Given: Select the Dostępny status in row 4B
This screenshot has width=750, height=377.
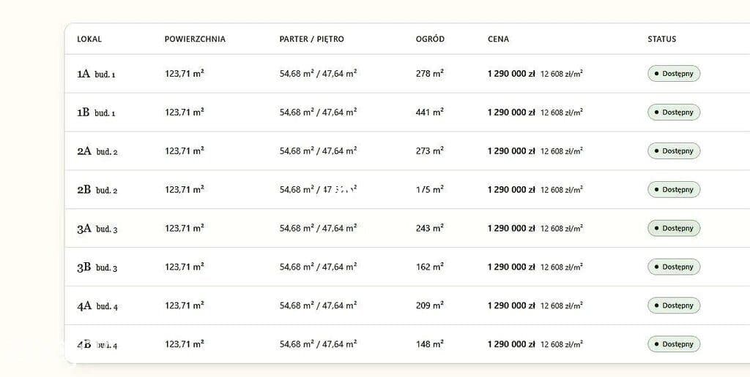Looking at the screenshot, I should (x=674, y=345).
